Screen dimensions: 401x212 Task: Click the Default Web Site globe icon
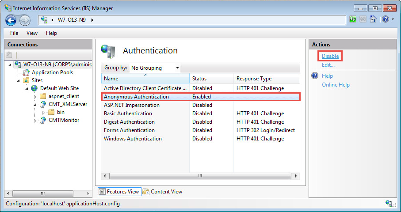pos(34,88)
